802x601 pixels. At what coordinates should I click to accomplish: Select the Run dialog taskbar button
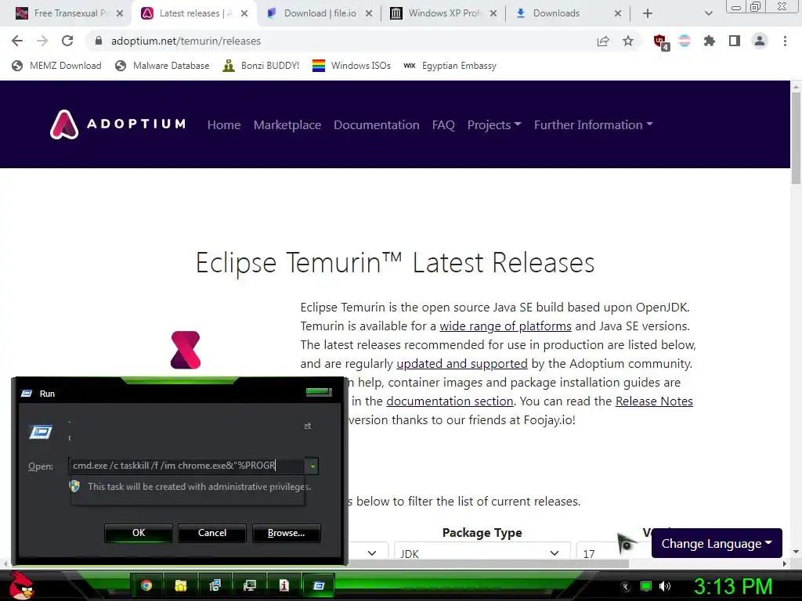pos(319,585)
